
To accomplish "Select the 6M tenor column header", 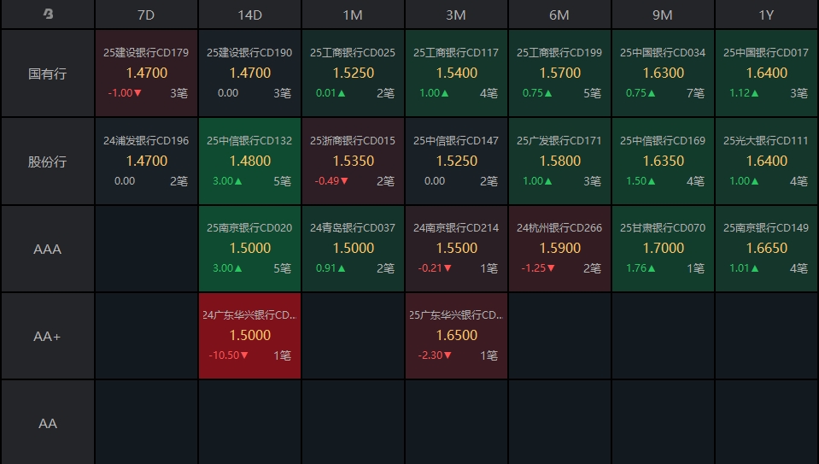I will point(559,15).
